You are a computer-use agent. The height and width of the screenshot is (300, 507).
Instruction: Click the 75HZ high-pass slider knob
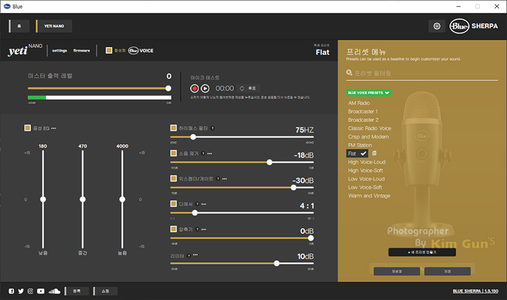(x=193, y=137)
